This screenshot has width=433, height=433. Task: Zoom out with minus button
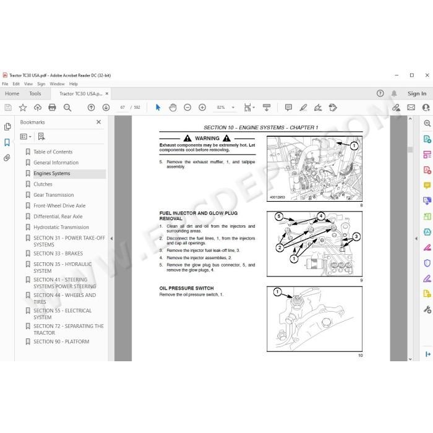tap(187, 108)
